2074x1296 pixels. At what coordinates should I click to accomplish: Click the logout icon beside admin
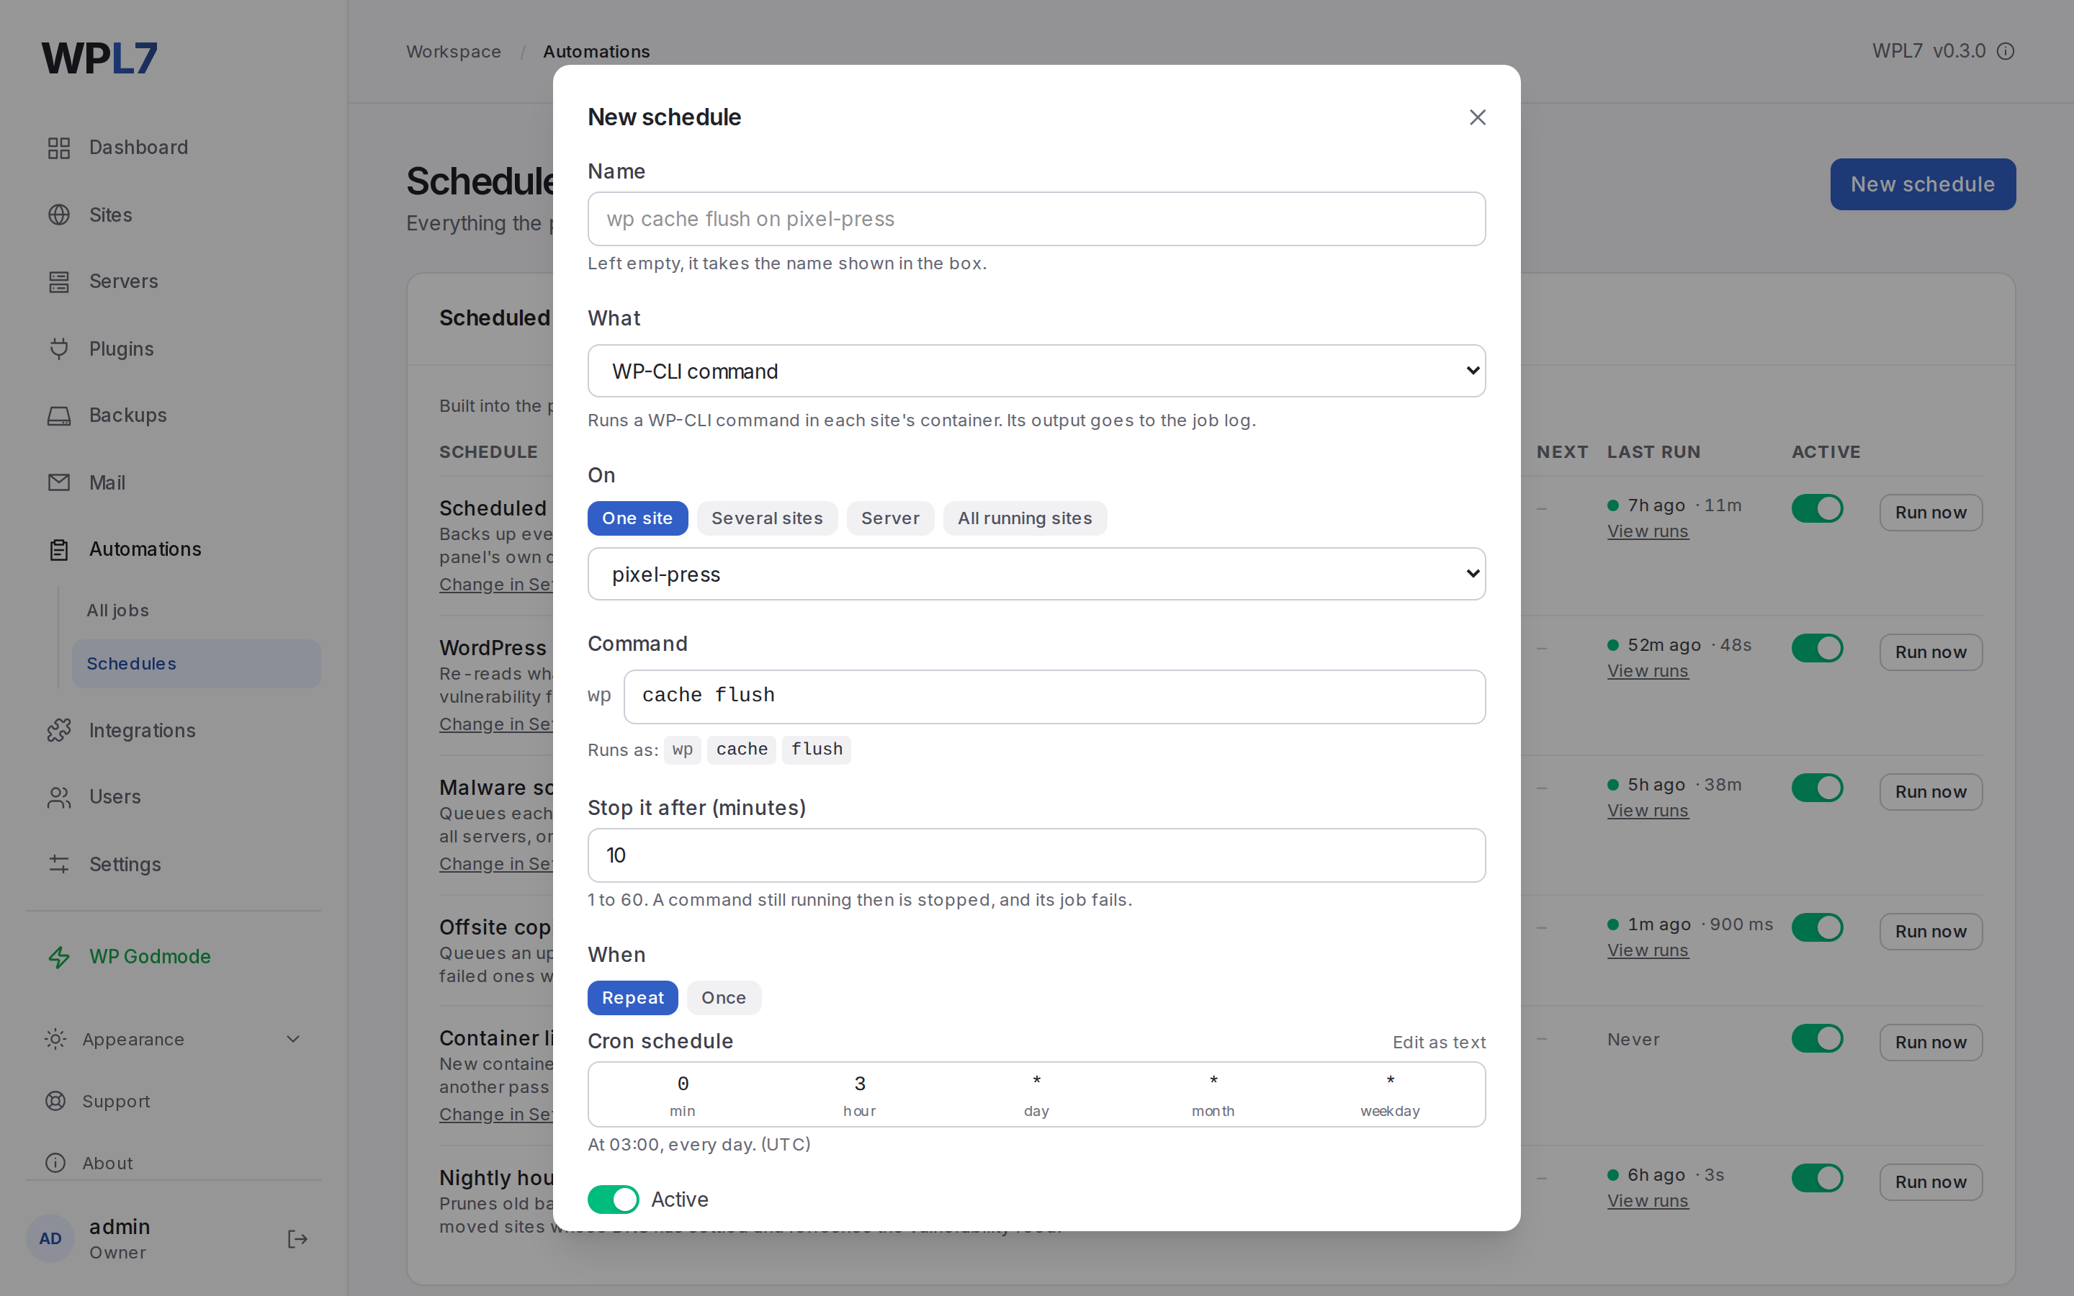pos(297,1238)
